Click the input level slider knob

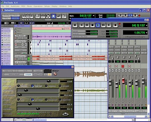point(49,81)
